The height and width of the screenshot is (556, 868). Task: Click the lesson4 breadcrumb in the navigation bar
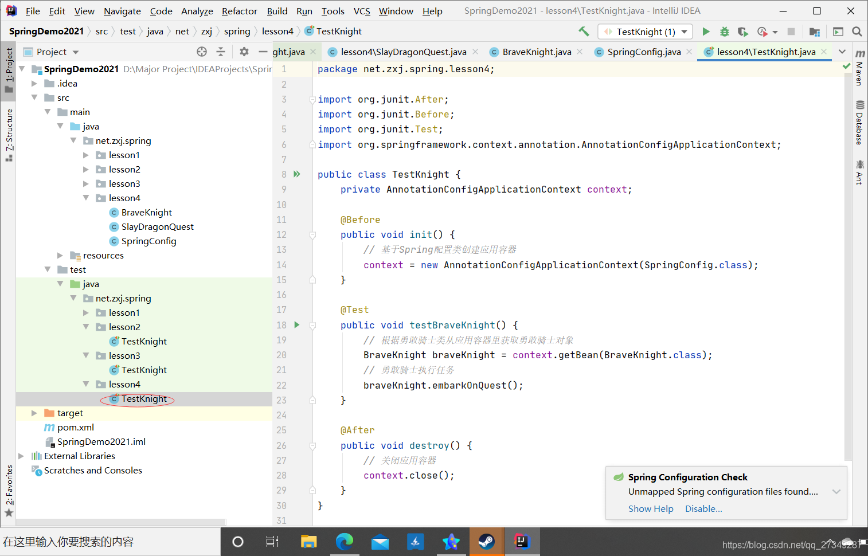[x=277, y=32]
